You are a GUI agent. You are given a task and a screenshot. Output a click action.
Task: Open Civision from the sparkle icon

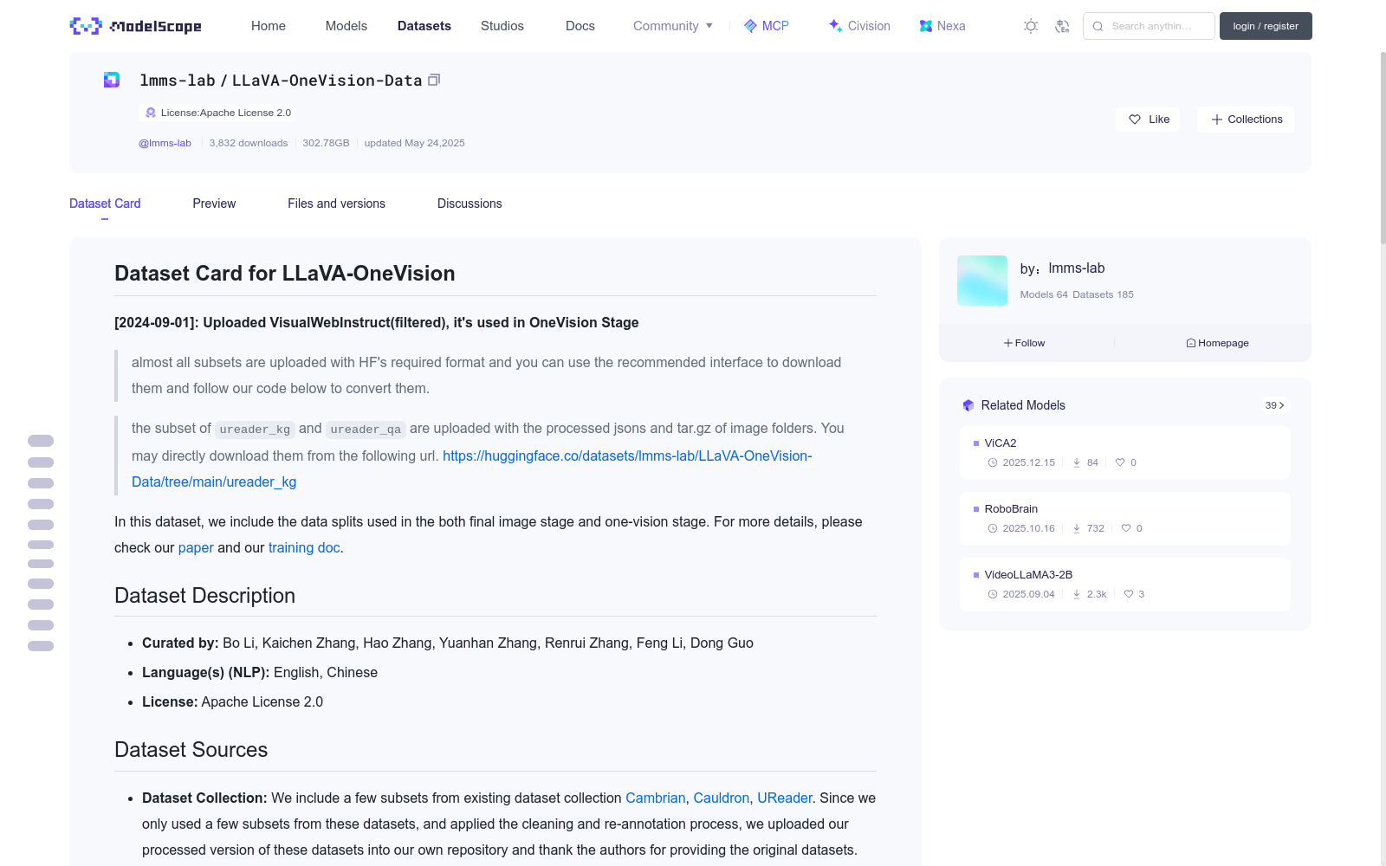(x=835, y=26)
